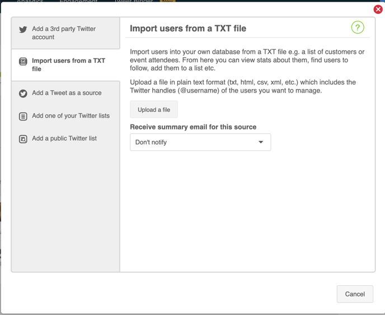
Task: Click the heading 'Import users from a TXT file'
Action: 188,29
